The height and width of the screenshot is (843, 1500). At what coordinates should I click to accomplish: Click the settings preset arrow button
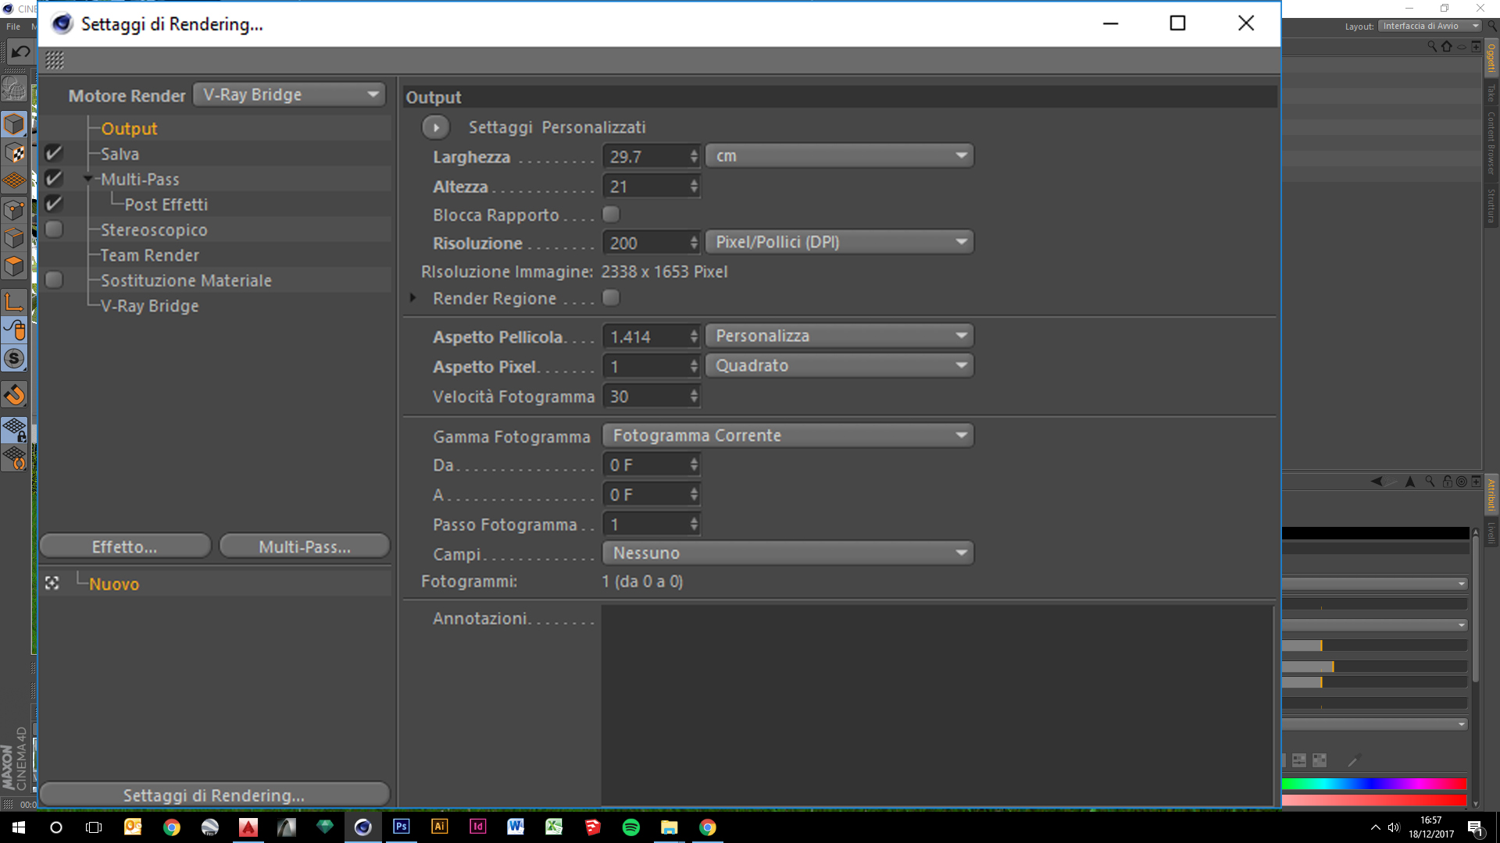pos(436,127)
